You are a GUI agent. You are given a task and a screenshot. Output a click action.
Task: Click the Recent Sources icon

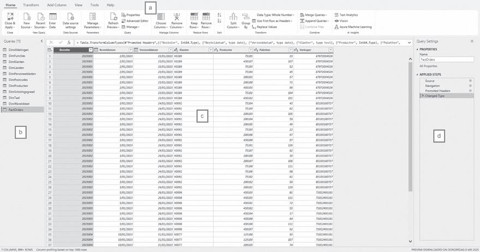coord(40,16)
